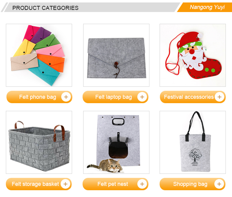Screen dimensions: 232x197
Task: Open the Felt storage basket category
Action: point(39,184)
